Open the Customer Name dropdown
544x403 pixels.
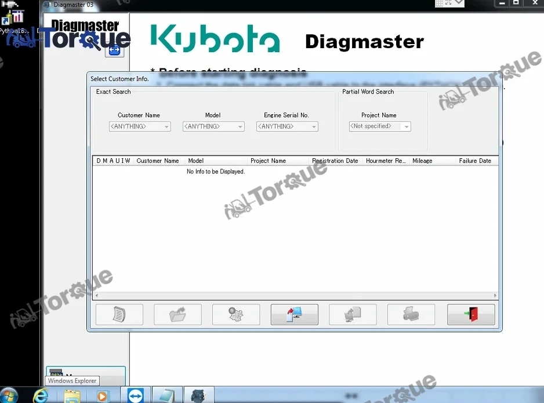139,126
